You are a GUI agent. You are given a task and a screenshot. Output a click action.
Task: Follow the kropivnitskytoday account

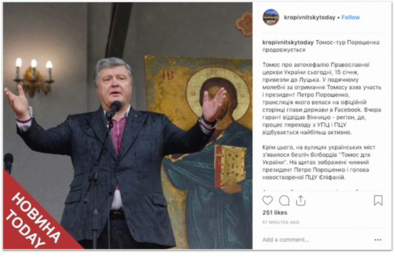pos(350,17)
